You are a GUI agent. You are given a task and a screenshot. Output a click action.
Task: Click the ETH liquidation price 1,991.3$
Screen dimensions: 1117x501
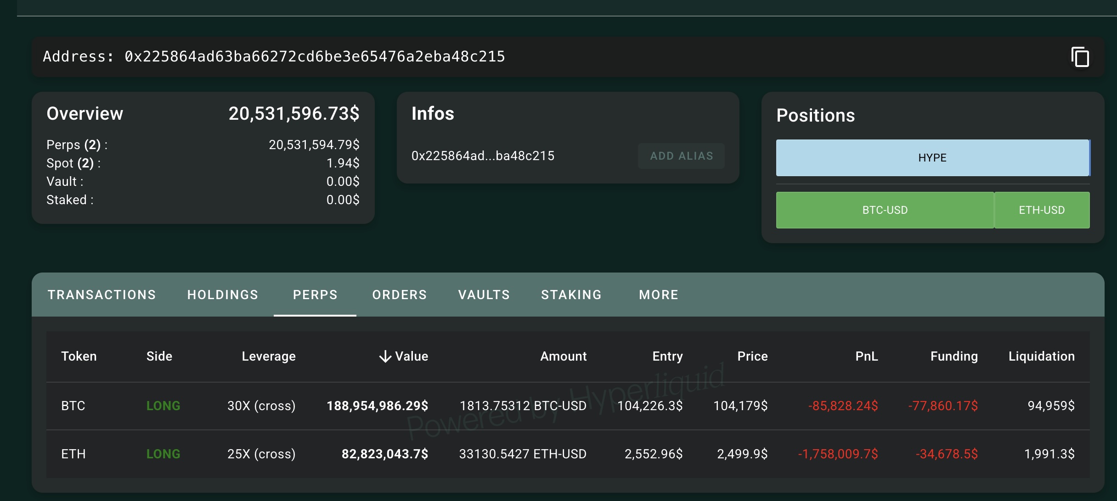(x=1049, y=454)
